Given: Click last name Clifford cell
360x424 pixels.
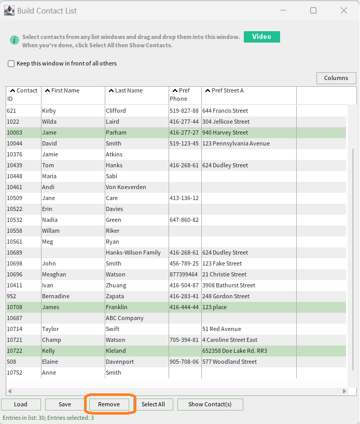Looking at the screenshot, I should [137, 111].
